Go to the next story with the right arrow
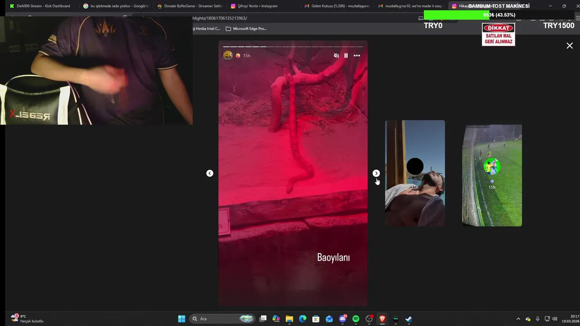Image resolution: width=580 pixels, height=326 pixels. click(x=376, y=173)
